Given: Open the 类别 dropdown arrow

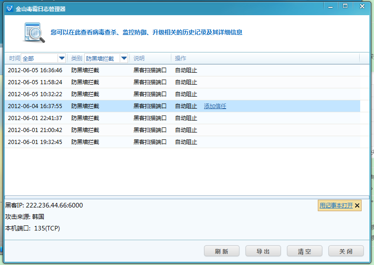Looking at the screenshot, I should tap(124, 58).
